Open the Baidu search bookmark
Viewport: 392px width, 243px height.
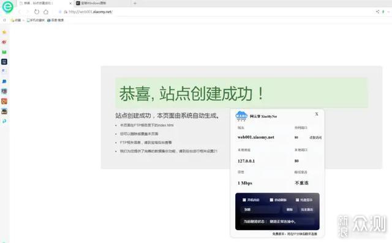[x=56, y=20]
